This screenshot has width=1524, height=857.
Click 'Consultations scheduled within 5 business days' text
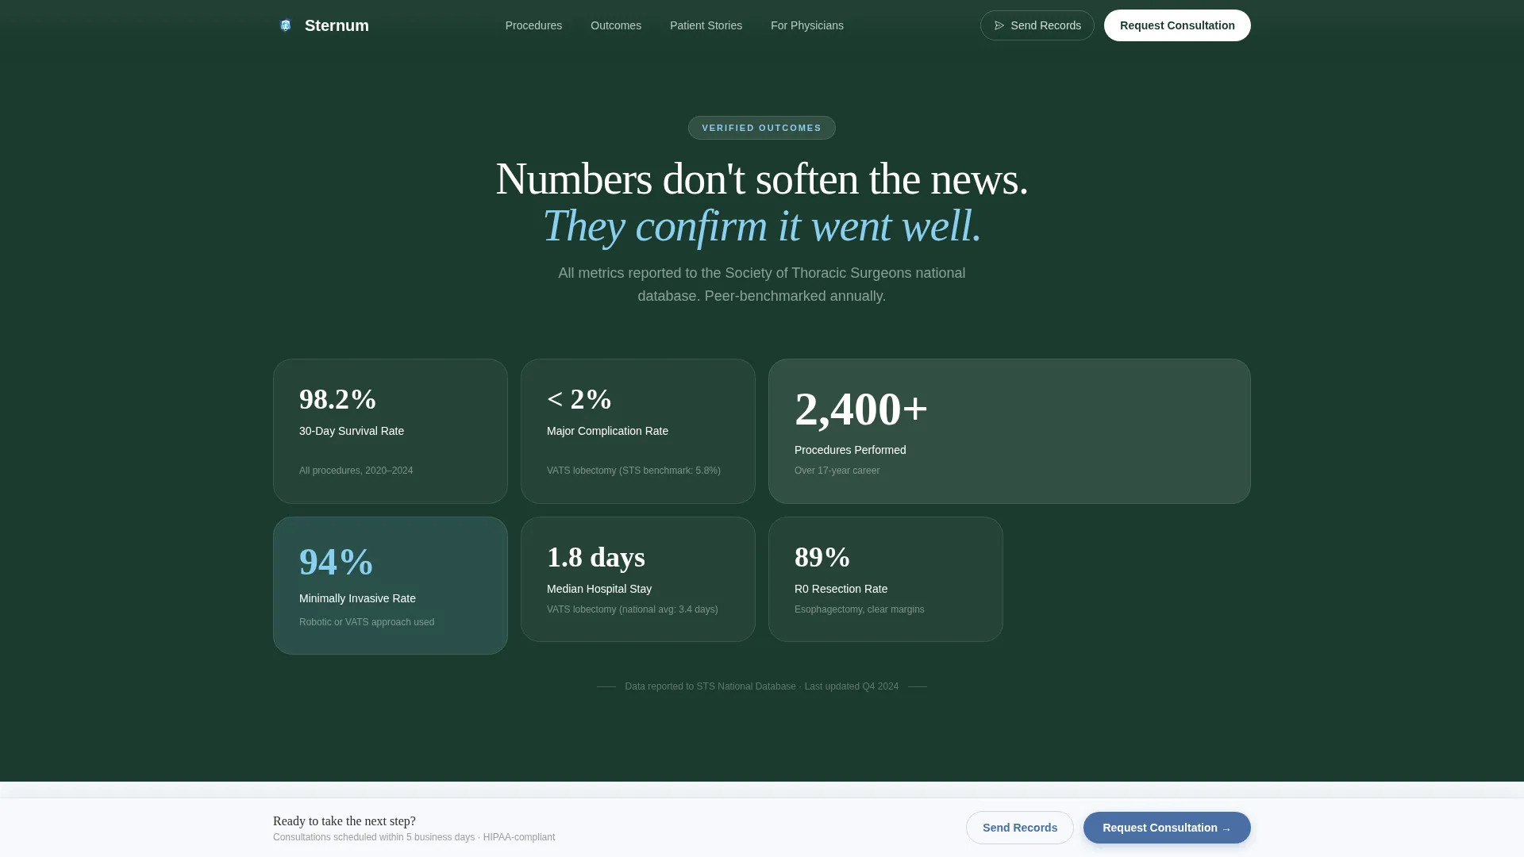tap(374, 837)
